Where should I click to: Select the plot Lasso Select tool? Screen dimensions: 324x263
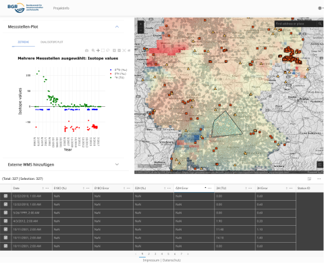(x=108, y=51)
